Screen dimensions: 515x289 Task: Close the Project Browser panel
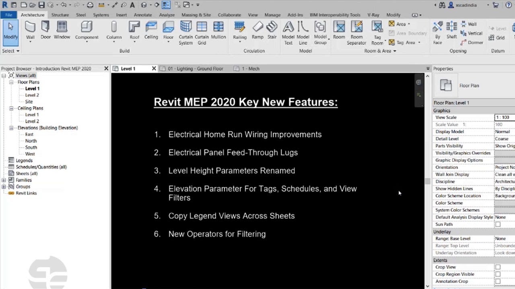[106, 69]
